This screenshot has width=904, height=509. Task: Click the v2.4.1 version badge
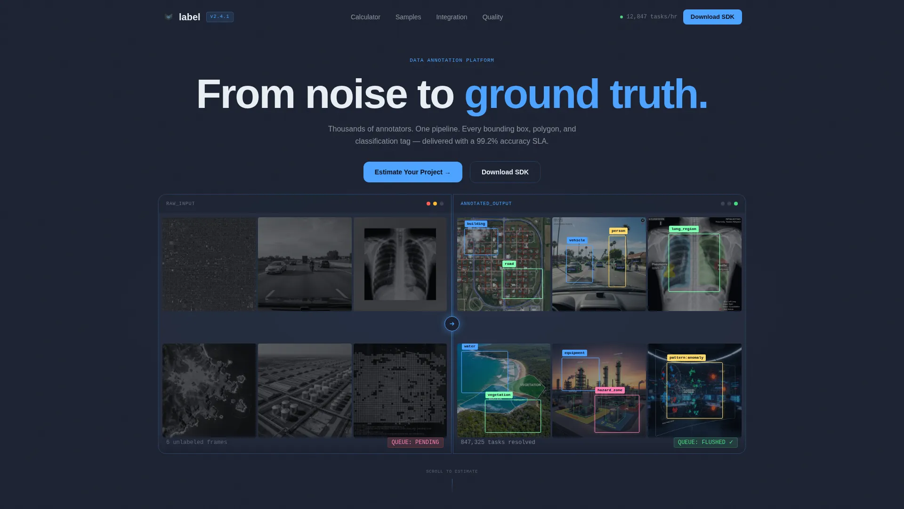220,17
